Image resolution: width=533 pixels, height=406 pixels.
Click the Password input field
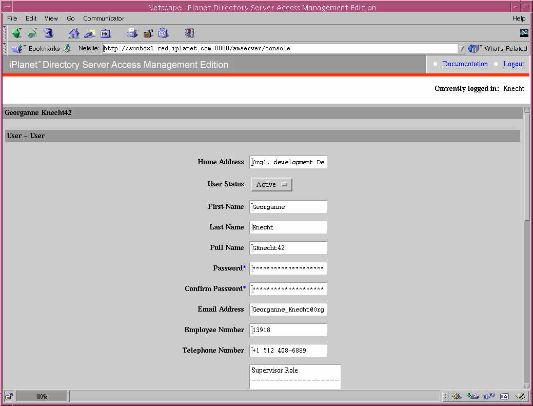click(288, 268)
